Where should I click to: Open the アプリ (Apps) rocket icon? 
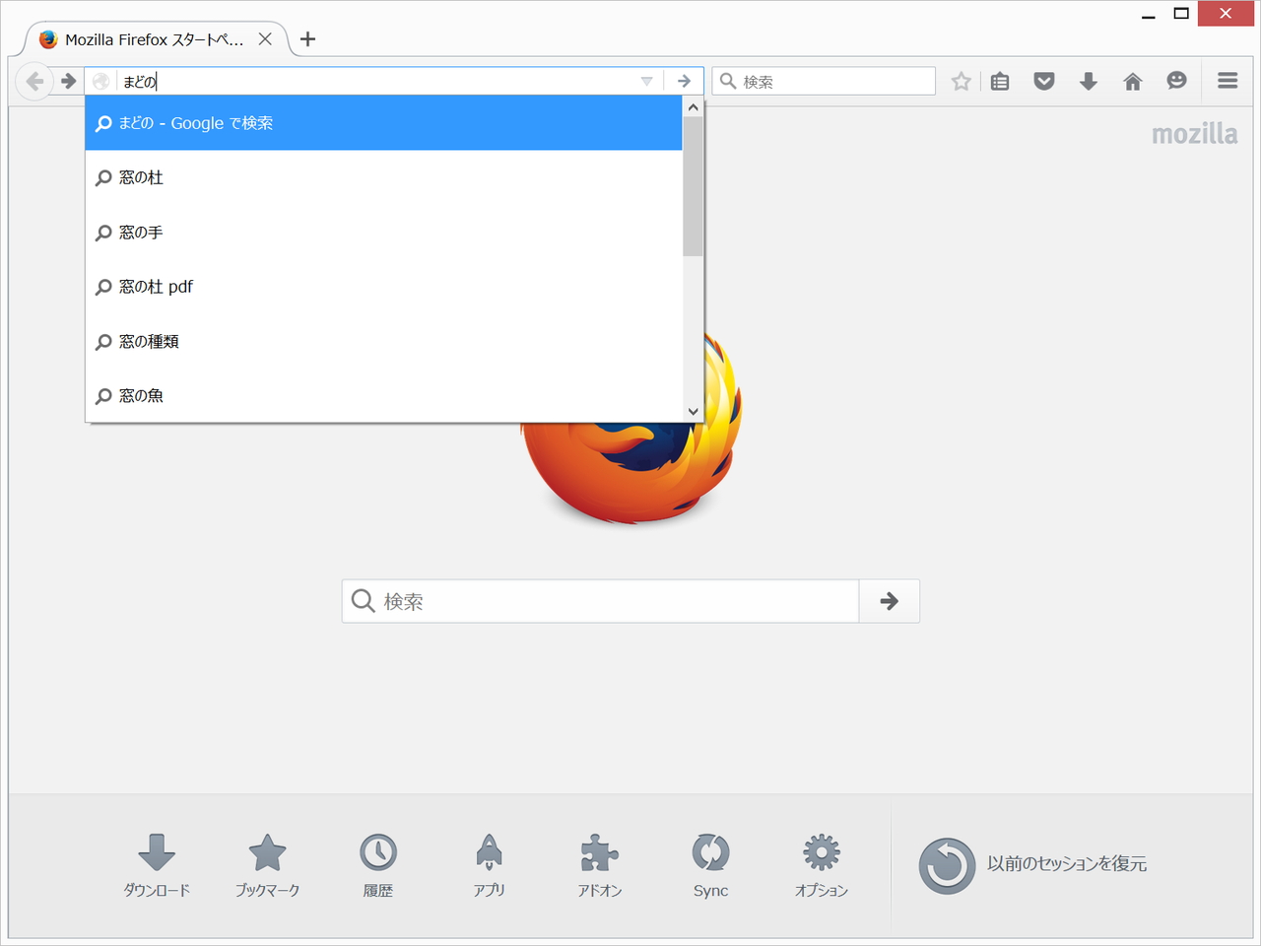(489, 850)
